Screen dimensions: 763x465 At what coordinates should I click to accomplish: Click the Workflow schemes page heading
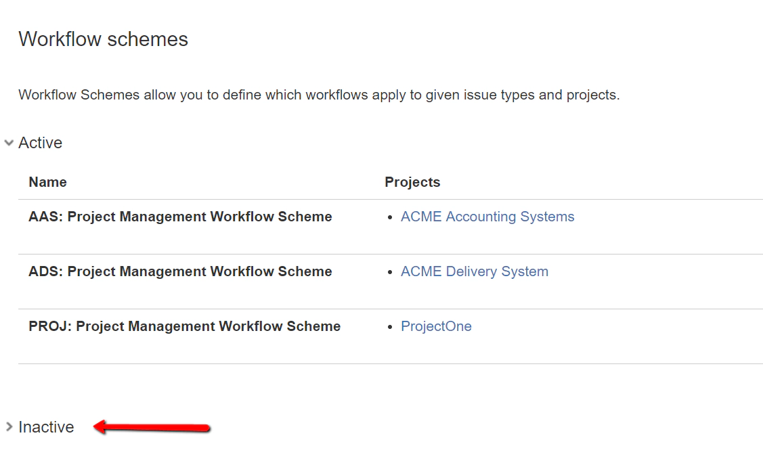coord(104,39)
